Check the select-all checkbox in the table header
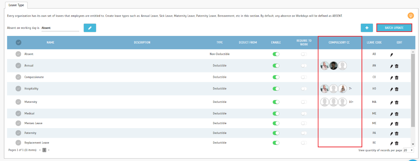 point(19,42)
